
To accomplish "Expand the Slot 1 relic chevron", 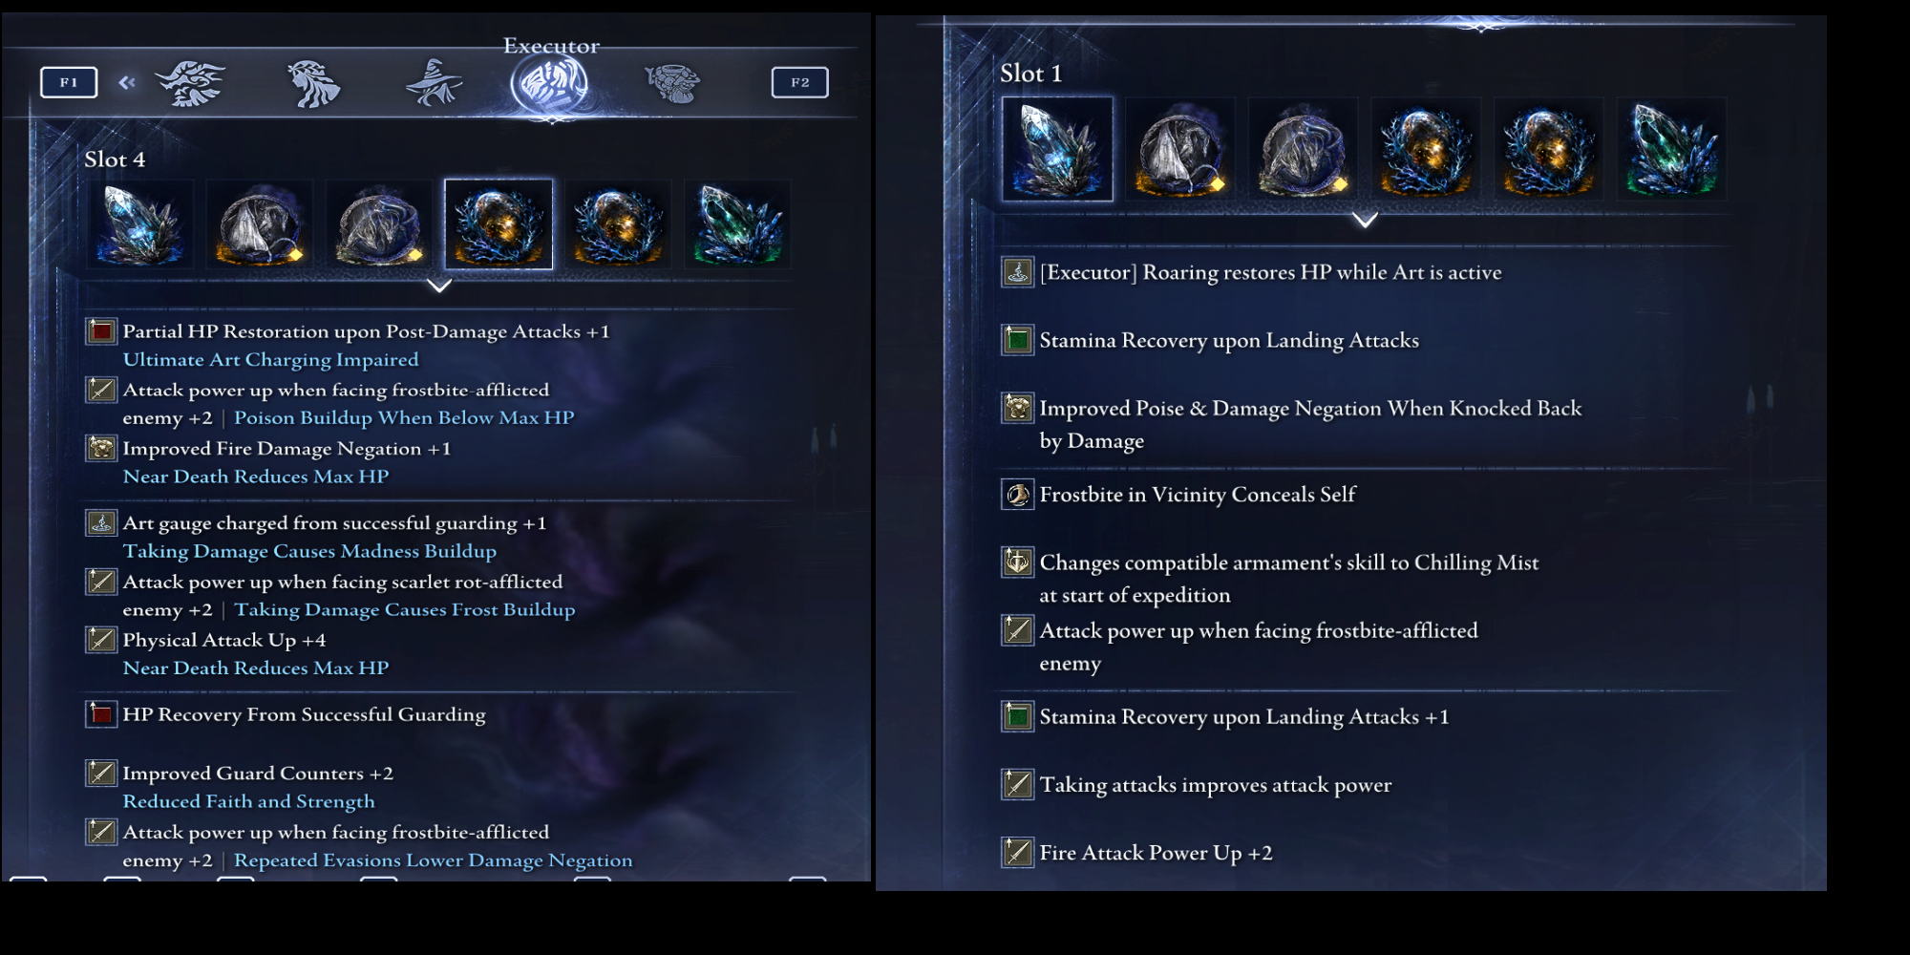I will (1366, 220).
